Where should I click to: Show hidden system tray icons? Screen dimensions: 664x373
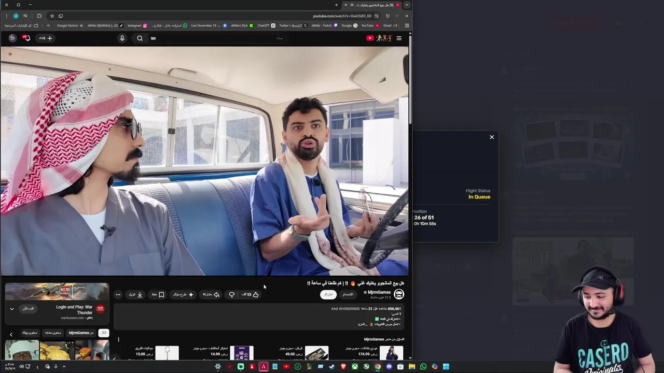click(64, 367)
